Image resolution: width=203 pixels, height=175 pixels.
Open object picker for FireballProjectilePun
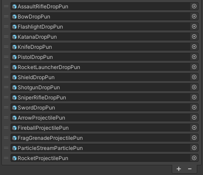[194, 128]
